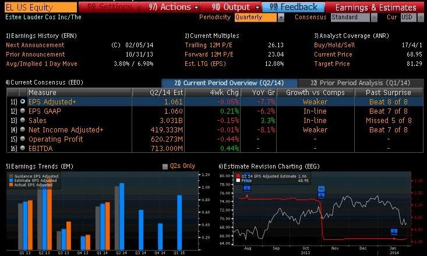
Task: Click the Measure column header
Action: [x=80, y=92]
